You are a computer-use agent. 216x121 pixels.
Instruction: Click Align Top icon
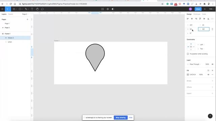[200, 19]
